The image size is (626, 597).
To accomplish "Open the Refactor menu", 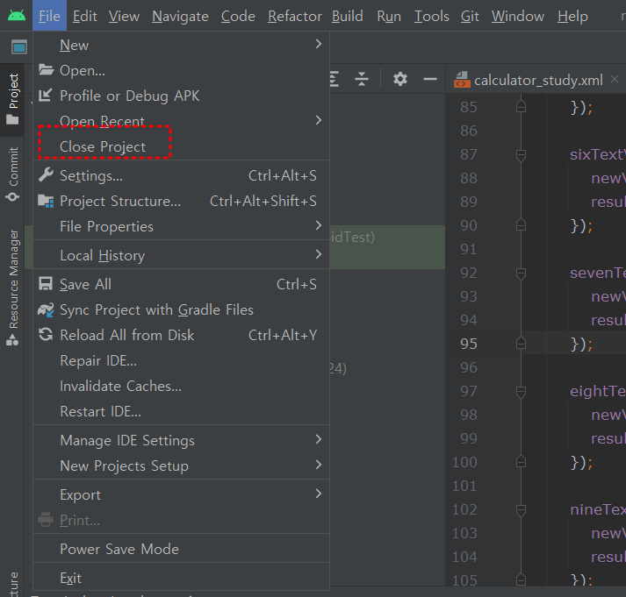I will (295, 17).
